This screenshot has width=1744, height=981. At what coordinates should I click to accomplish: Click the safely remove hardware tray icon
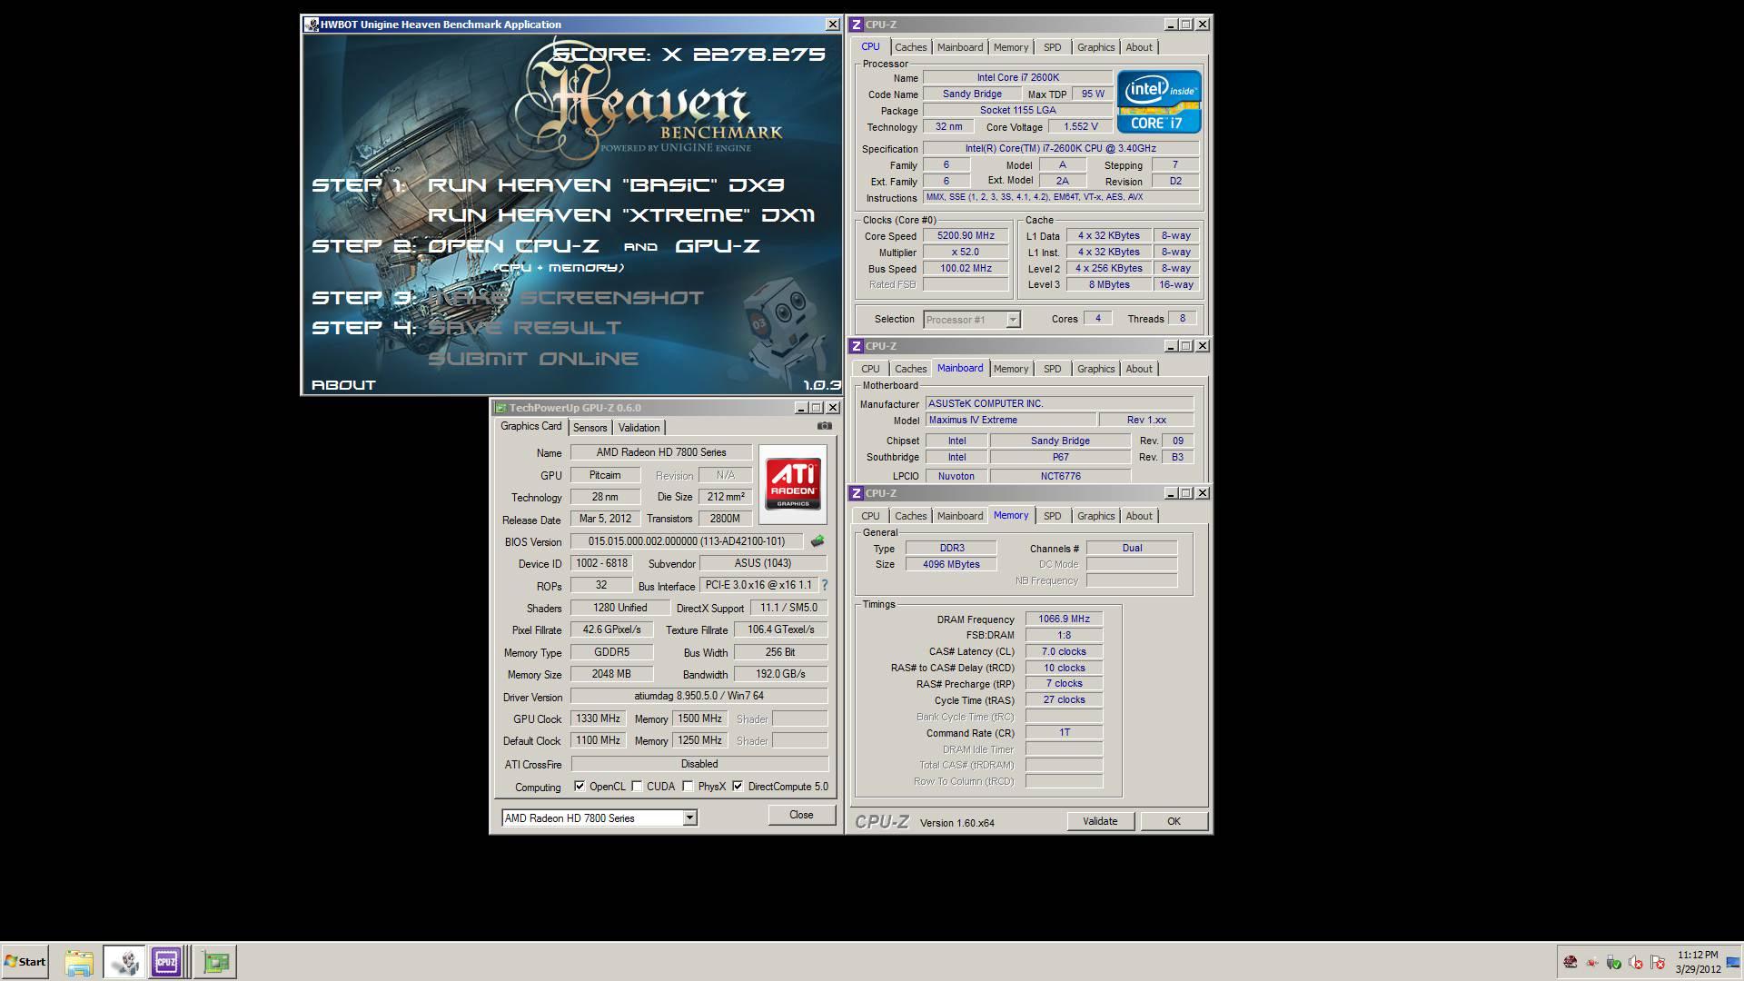(1614, 963)
